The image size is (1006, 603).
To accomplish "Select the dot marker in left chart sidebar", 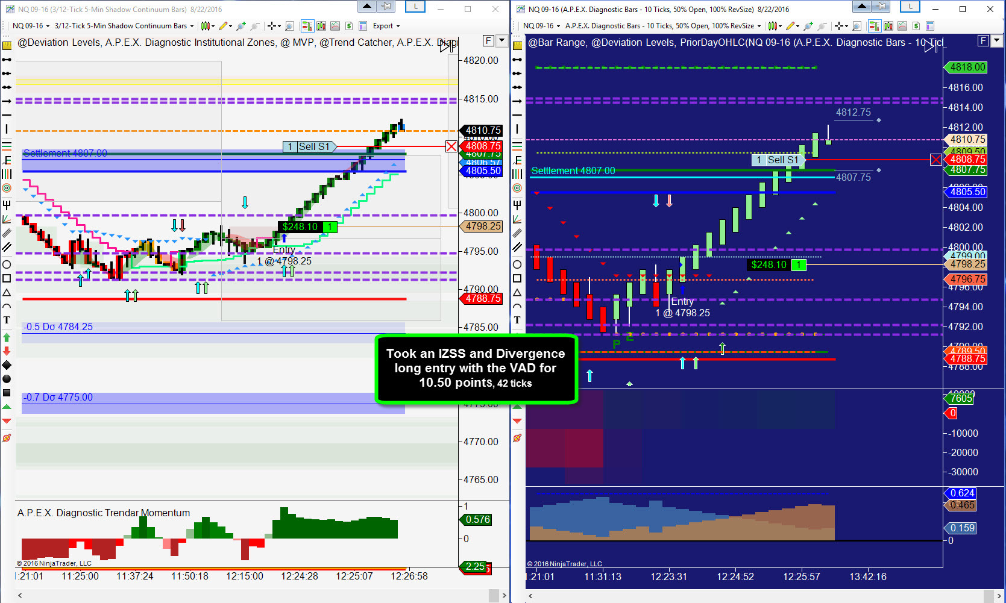I will [x=7, y=379].
